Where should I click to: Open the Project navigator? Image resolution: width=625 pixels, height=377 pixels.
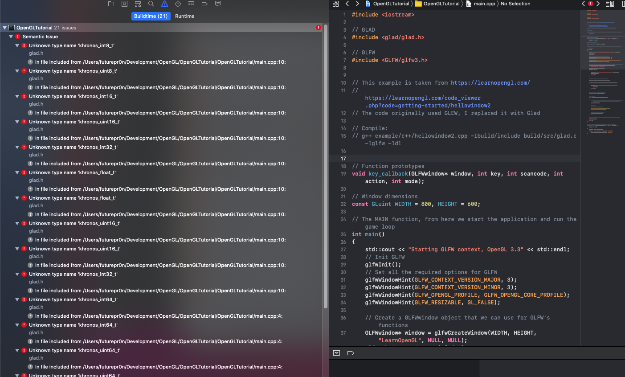click(111, 4)
